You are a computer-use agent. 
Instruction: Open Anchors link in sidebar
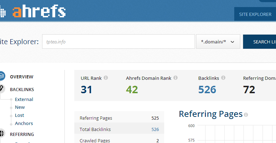(24, 123)
